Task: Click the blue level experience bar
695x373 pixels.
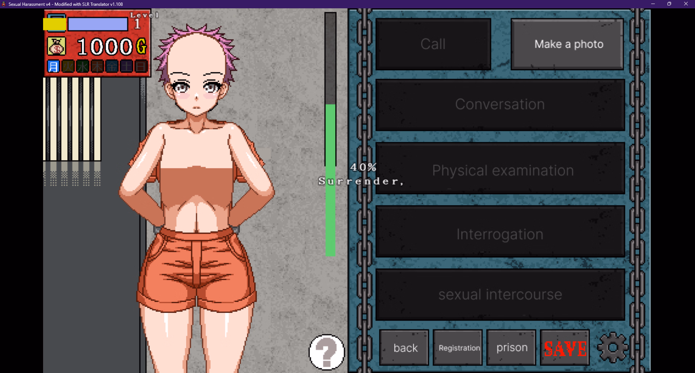Action: [98, 25]
